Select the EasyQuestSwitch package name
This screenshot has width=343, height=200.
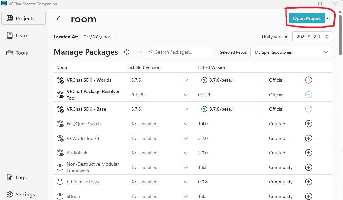click(84, 124)
